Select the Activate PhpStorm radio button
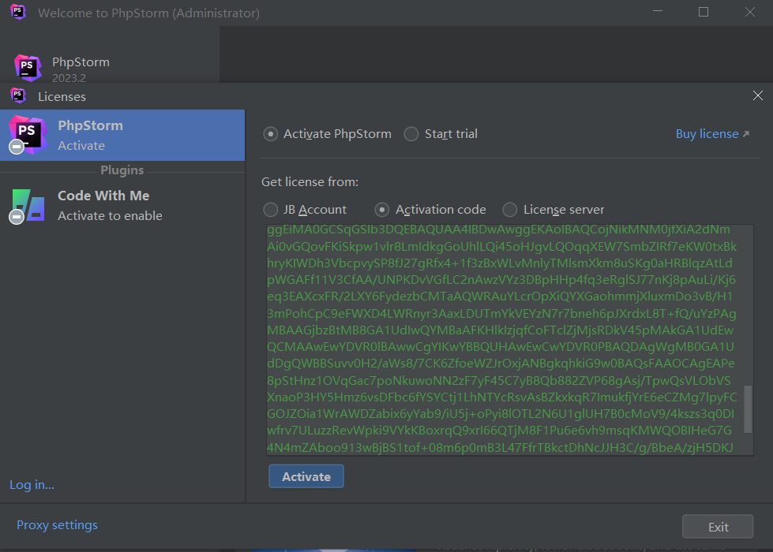Screen dimensions: 773x552 pyautogui.click(x=271, y=134)
